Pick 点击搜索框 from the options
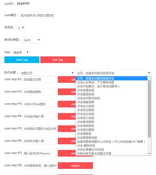The image size is (156, 175). point(84,134)
